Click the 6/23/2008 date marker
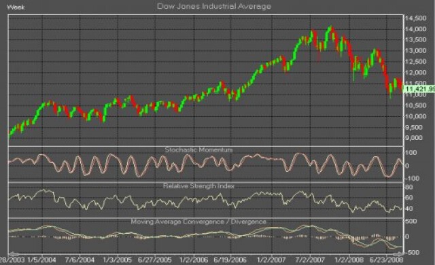The height and width of the screenshot is (265, 435). [387, 260]
